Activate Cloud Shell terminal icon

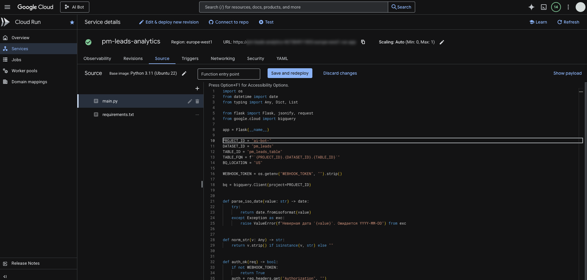(x=543, y=7)
